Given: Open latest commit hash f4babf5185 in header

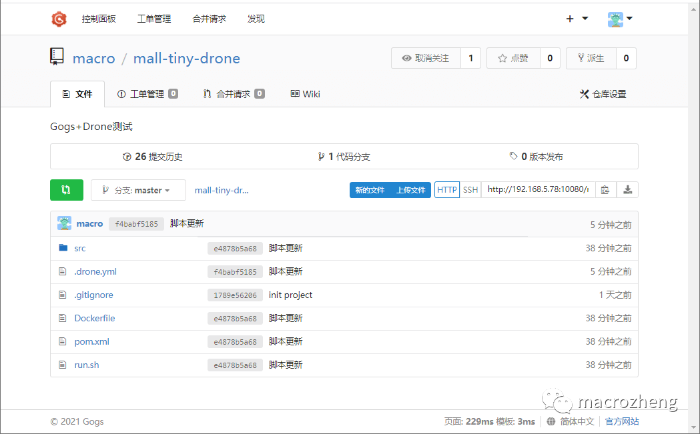Looking at the screenshot, I should click(137, 224).
